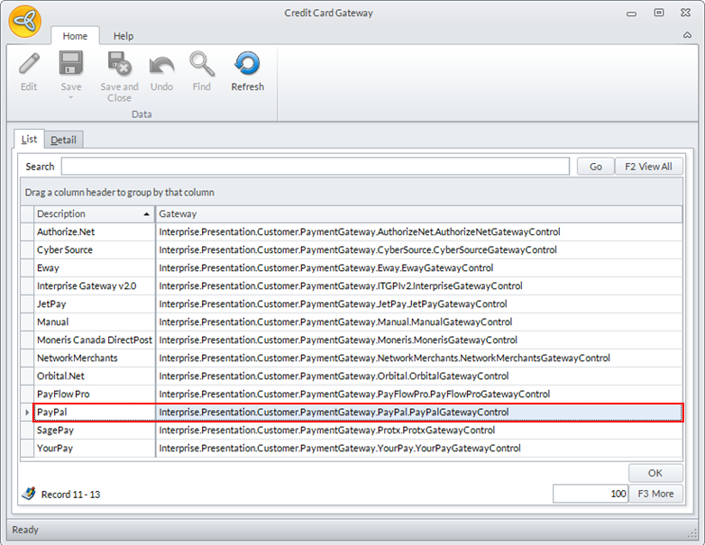This screenshot has height=545, width=705.
Task: Click the Save and Close icon
Action: click(119, 64)
